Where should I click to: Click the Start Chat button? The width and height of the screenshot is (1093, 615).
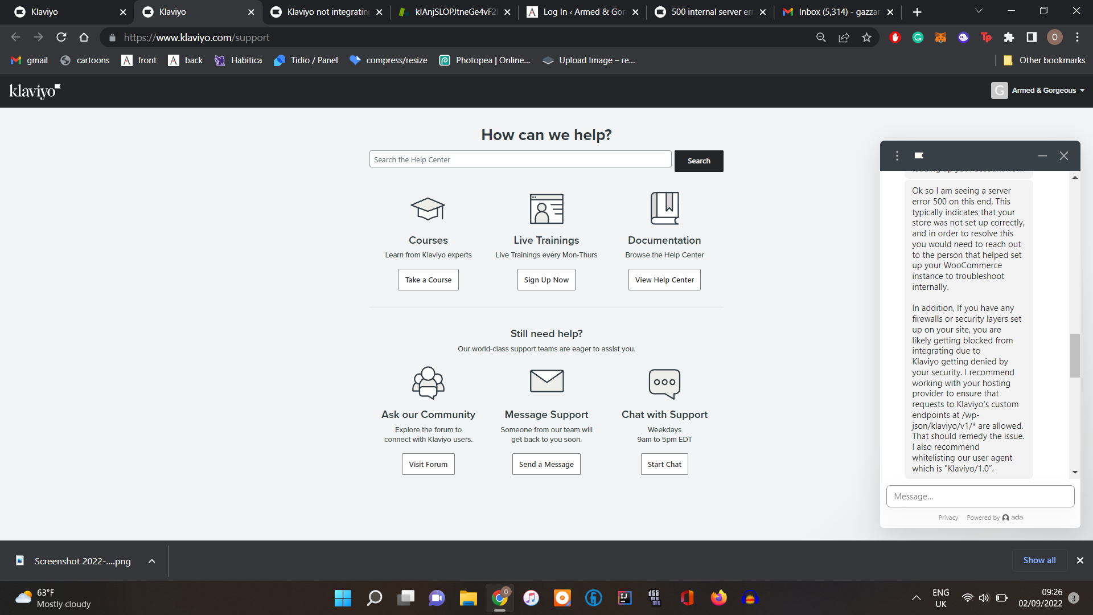664,464
